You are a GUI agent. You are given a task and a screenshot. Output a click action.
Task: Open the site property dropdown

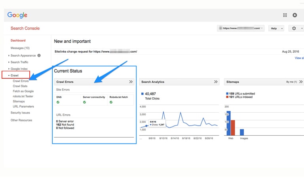(241, 28)
